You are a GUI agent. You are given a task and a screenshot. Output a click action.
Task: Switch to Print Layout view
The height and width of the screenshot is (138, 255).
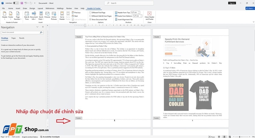224,137
